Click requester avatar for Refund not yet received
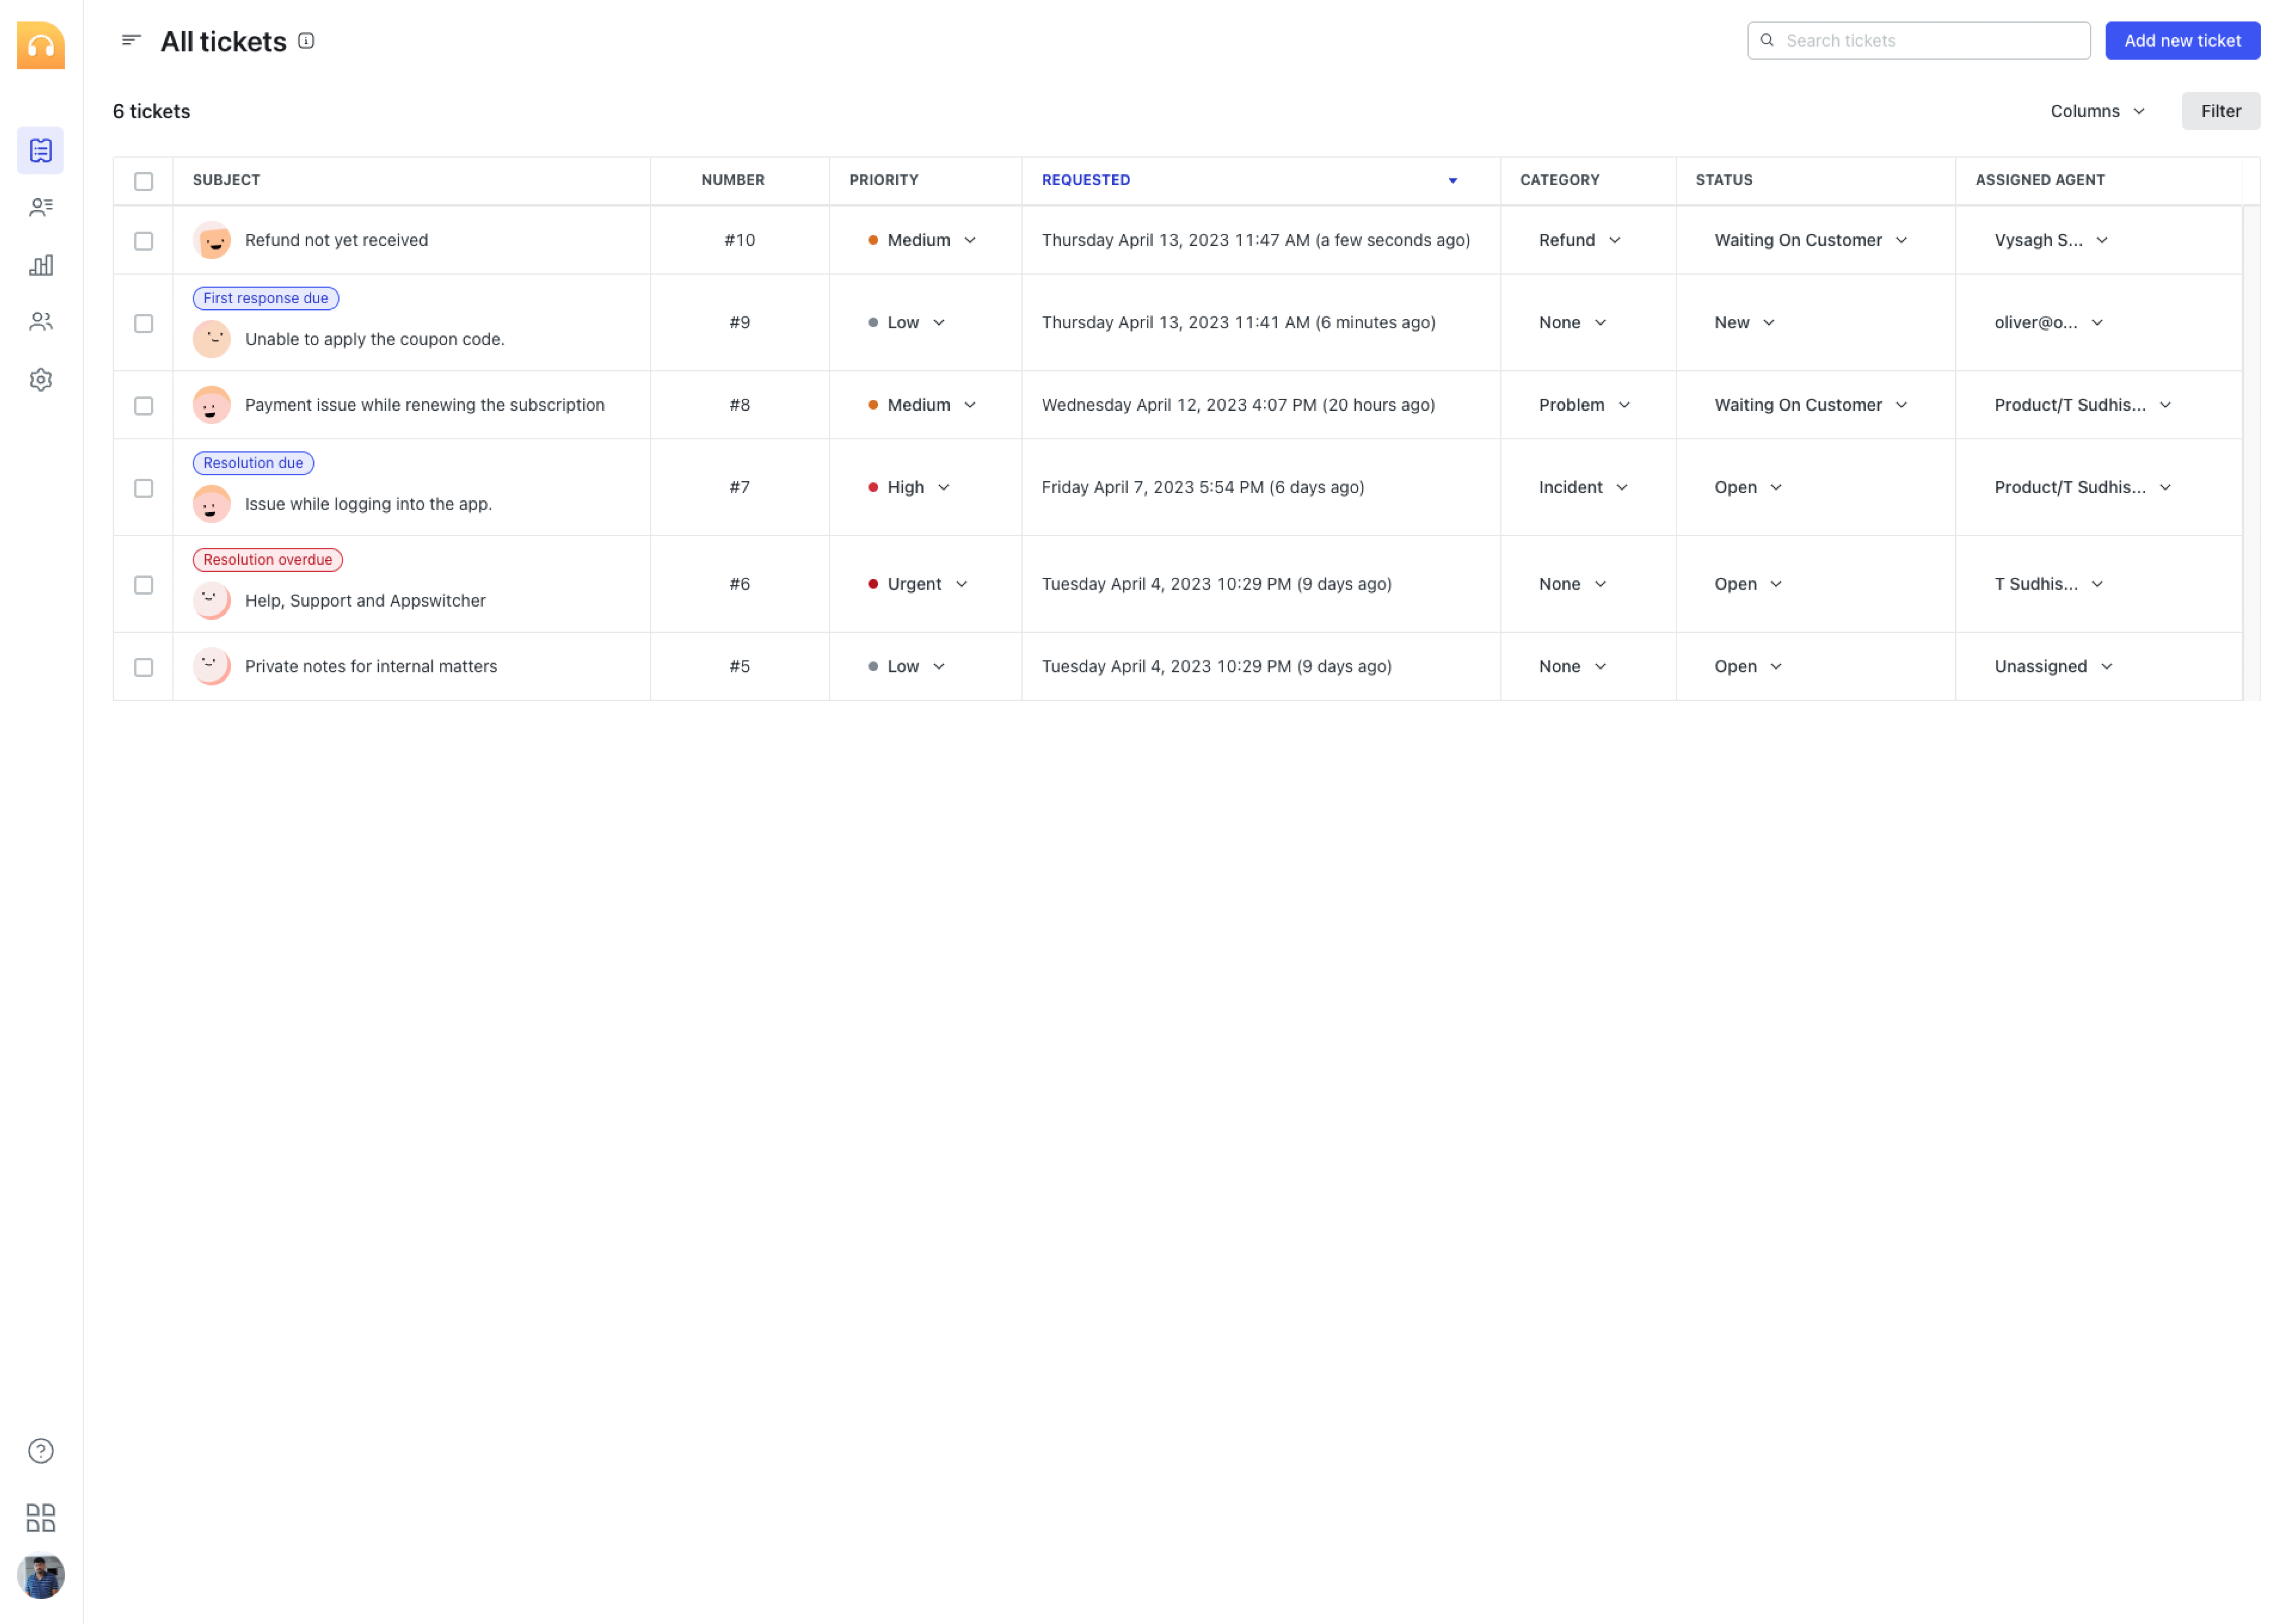The height and width of the screenshot is (1624, 2284). click(212, 240)
